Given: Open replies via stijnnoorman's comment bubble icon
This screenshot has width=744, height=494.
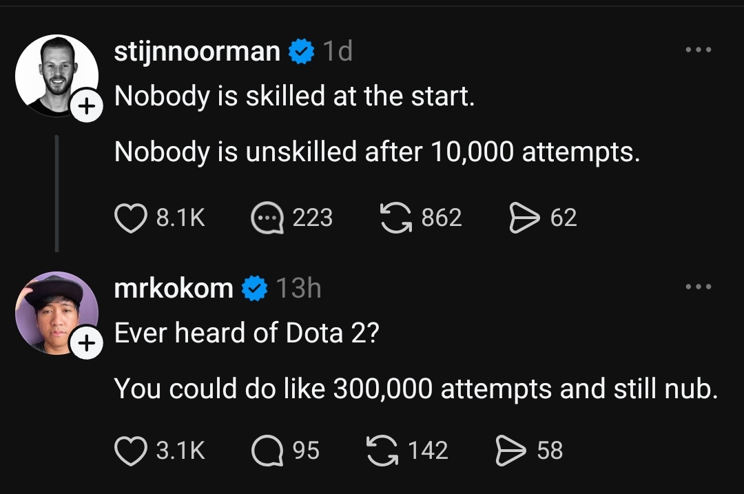Looking at the screenshot, I should [267, 218].
